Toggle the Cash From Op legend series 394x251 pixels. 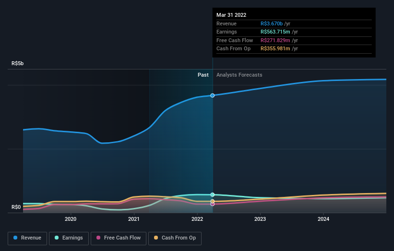[x=175, y=238]
